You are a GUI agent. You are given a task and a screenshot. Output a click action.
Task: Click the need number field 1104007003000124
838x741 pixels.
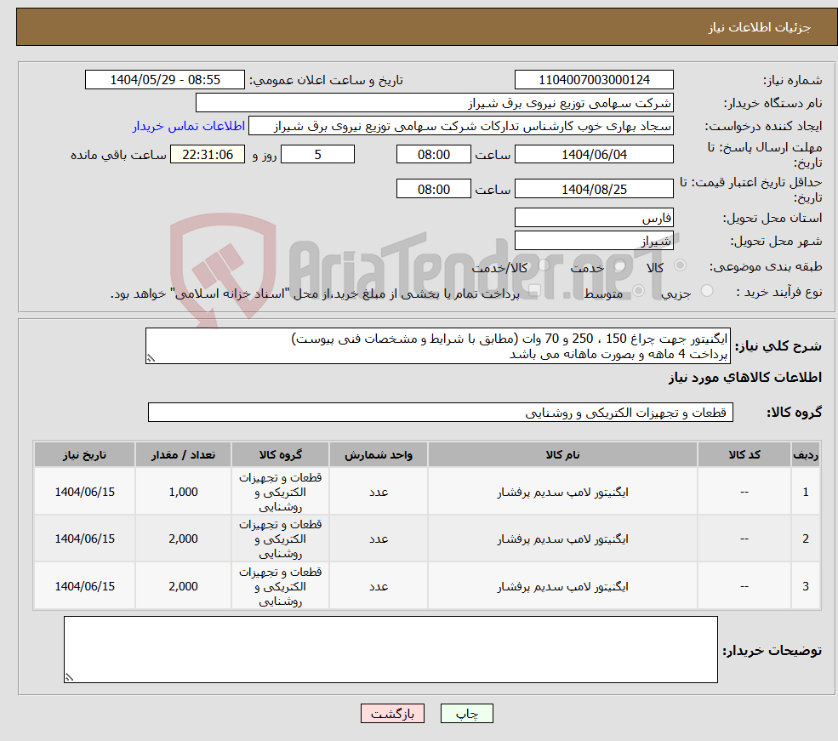[x=594, y=80]
